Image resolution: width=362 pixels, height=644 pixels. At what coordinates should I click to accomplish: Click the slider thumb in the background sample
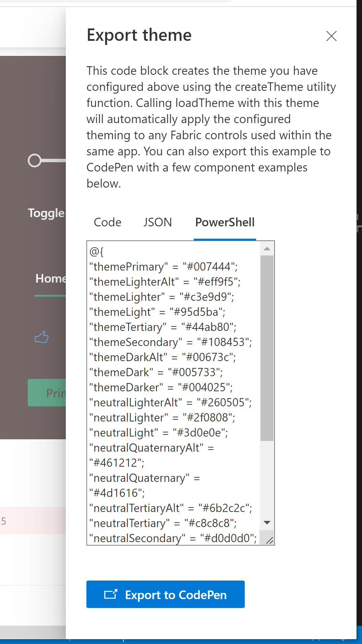pos(35,160)
